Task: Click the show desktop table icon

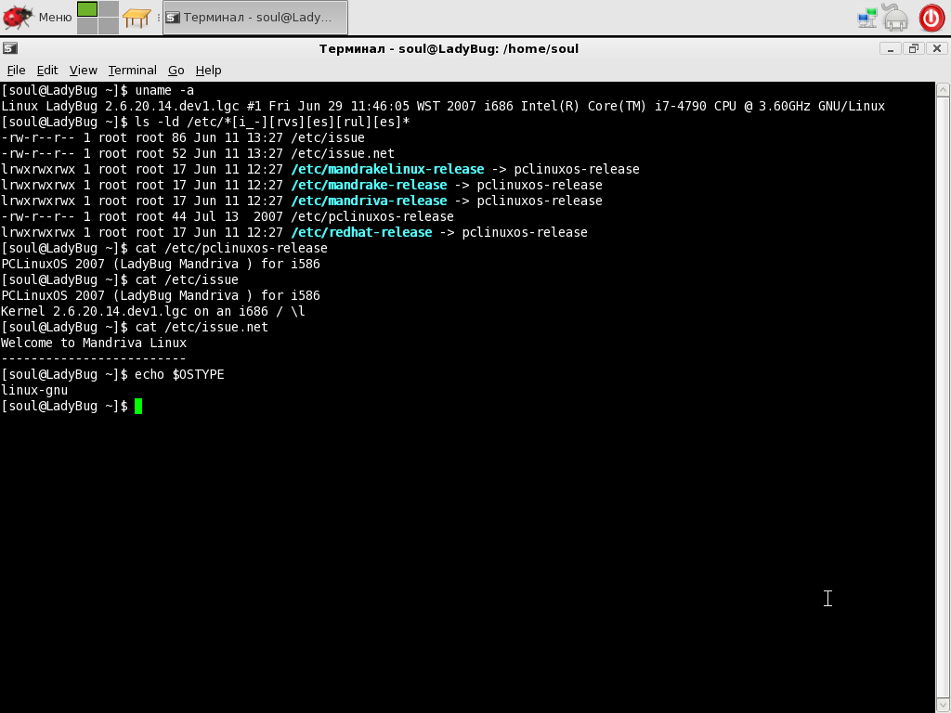Action: pyautogui.click(x=137, y=18)
